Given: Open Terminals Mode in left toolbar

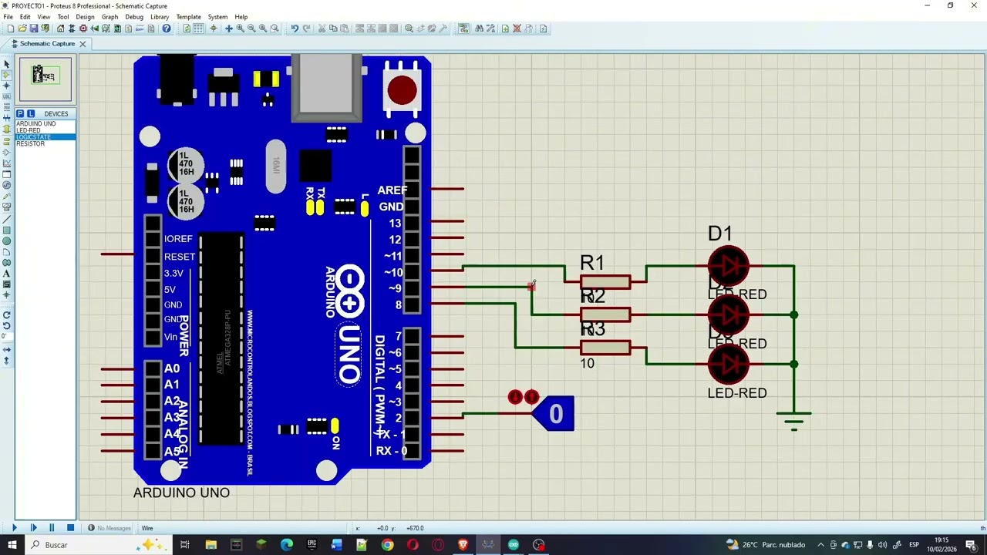Looking at the screenshot, I should pos(6,140).
